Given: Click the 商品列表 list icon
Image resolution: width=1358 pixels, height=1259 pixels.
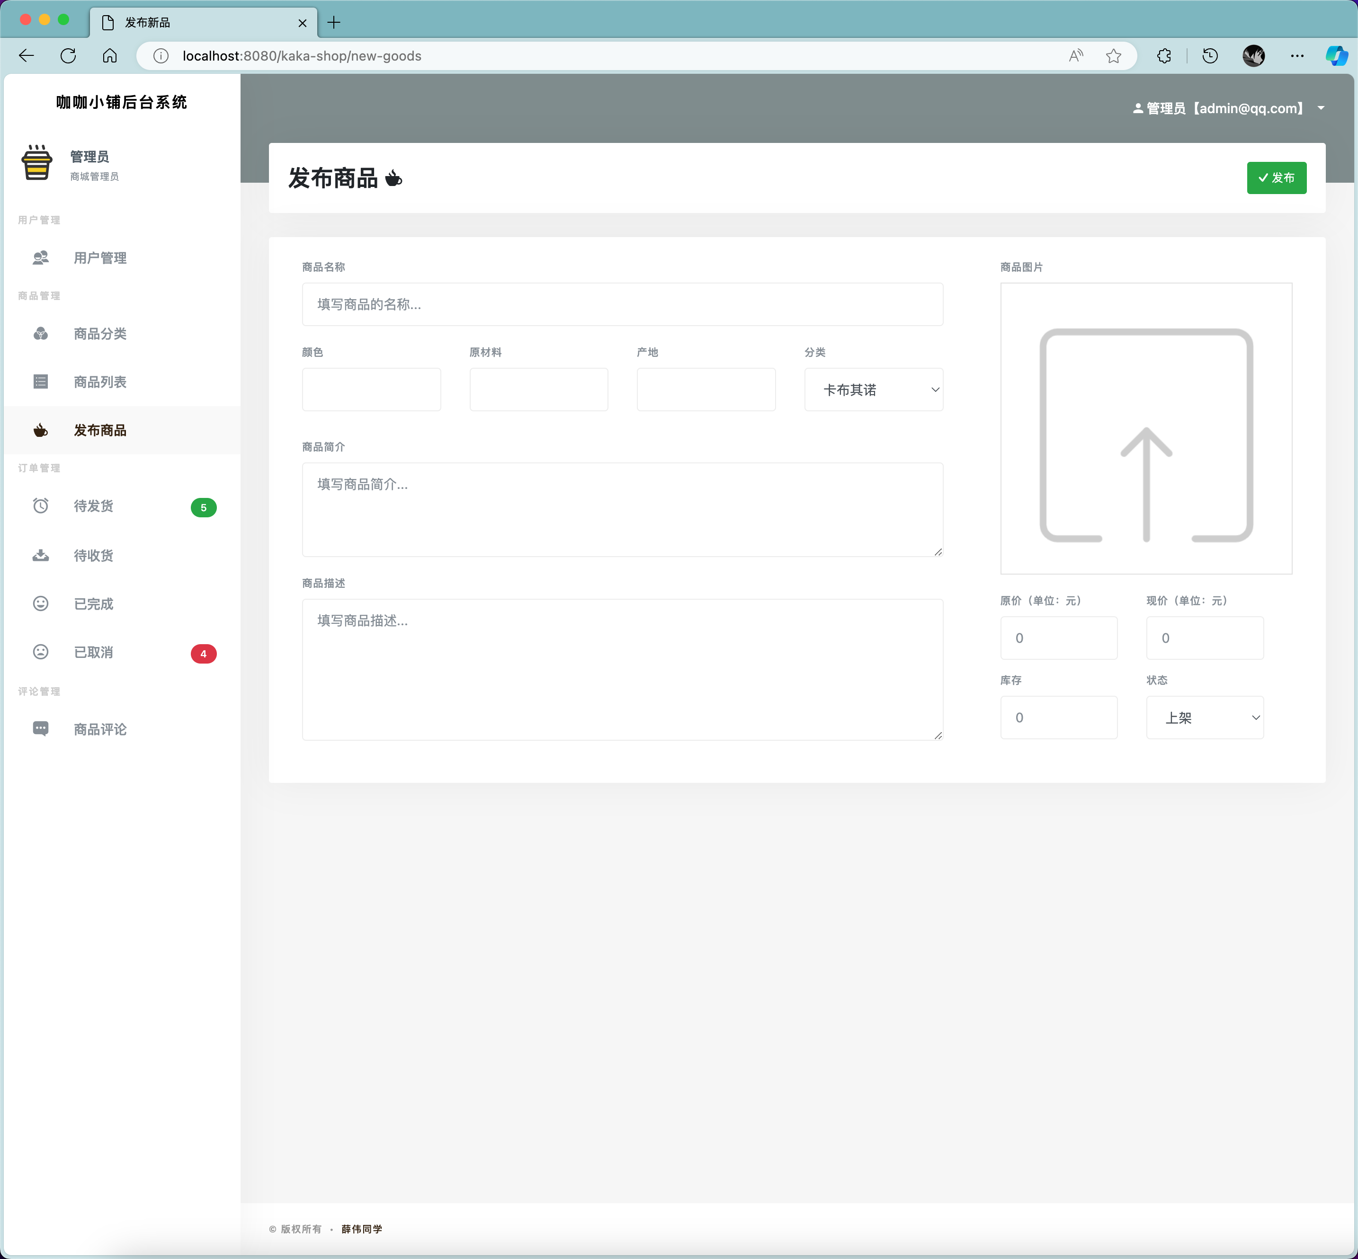Looking at the screenshot, I should tap(41, 381).
